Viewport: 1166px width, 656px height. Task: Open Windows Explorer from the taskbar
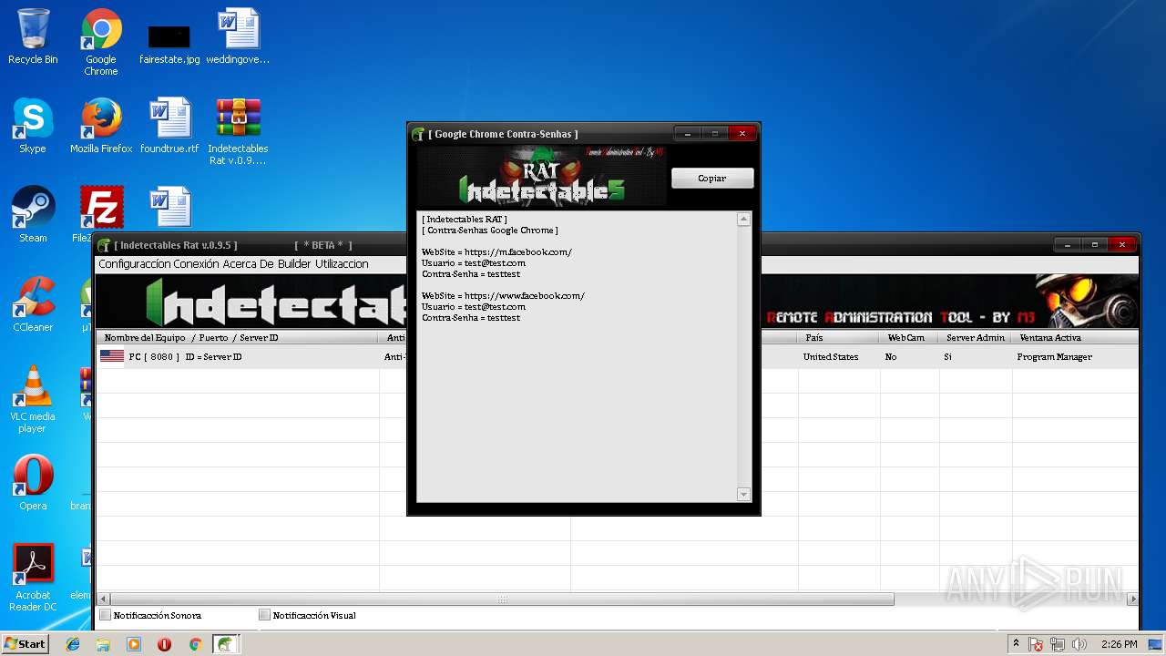[x=103, y=644]
